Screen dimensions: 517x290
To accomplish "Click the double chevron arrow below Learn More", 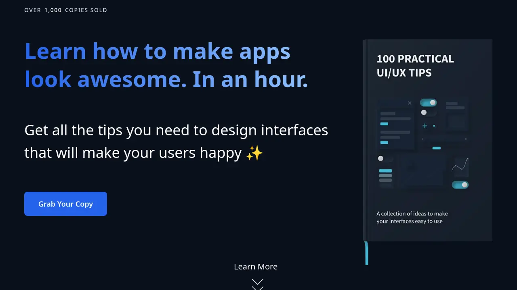I will coord(257,284).
